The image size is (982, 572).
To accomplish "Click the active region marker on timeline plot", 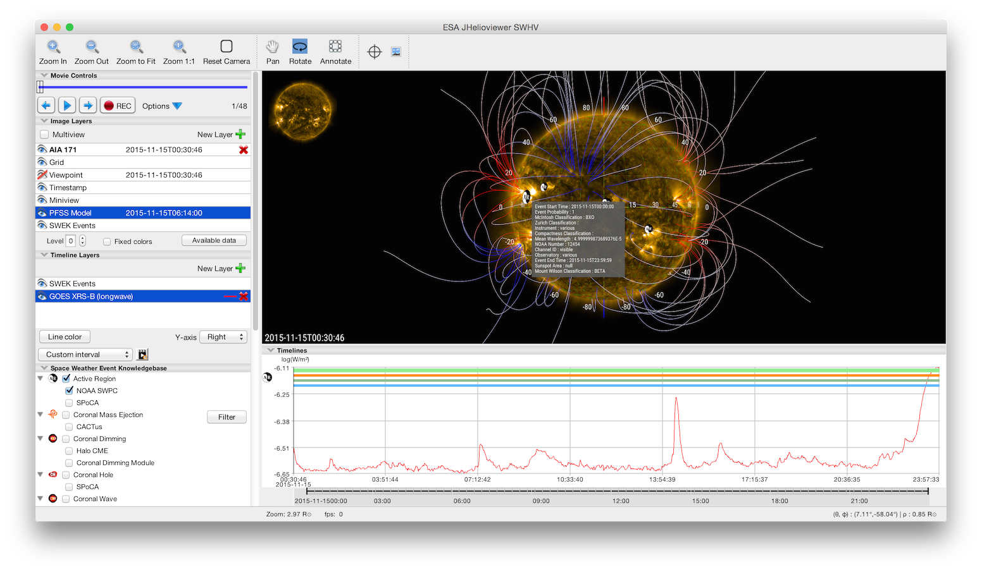I will pos(267,377).
